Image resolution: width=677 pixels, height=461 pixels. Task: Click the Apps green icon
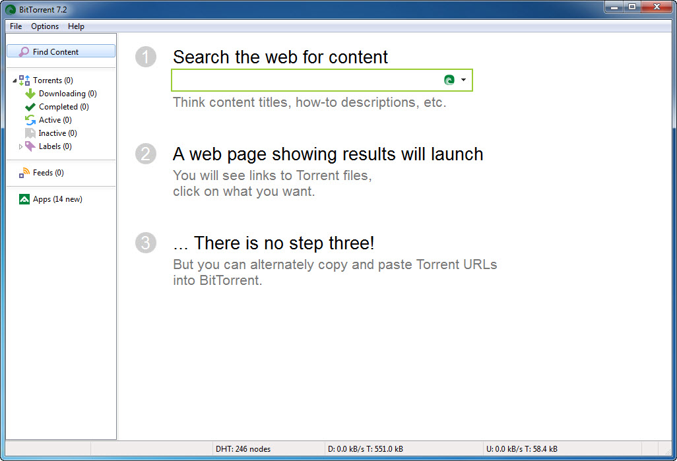25,199
